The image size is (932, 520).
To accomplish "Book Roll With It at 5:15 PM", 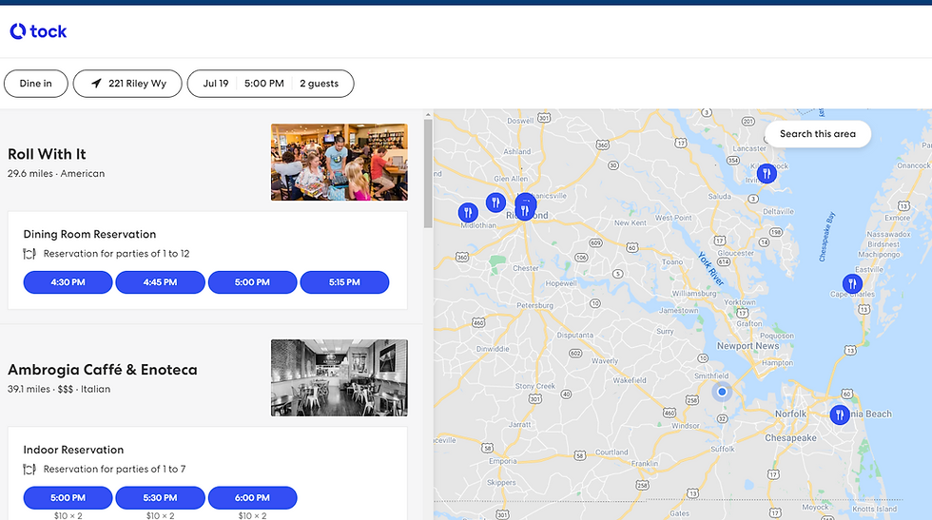I will click(x=344, y=282).
